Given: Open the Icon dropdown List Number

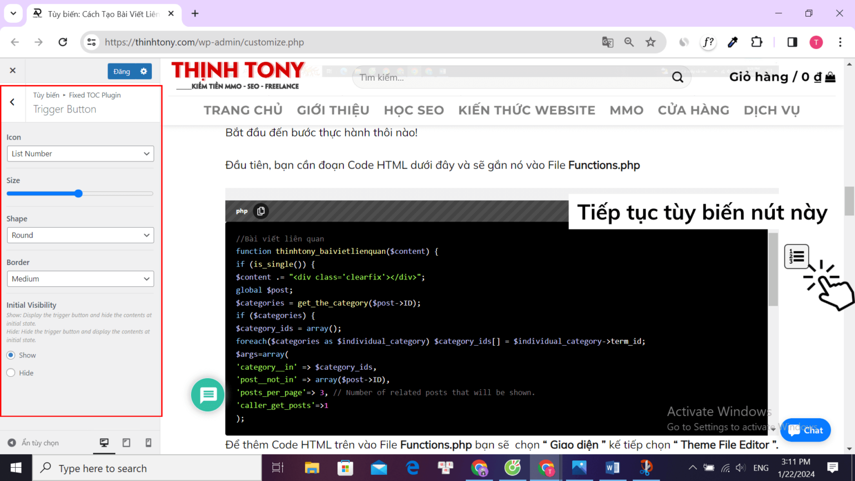Looking at the screenshot, I should (80, 154).
